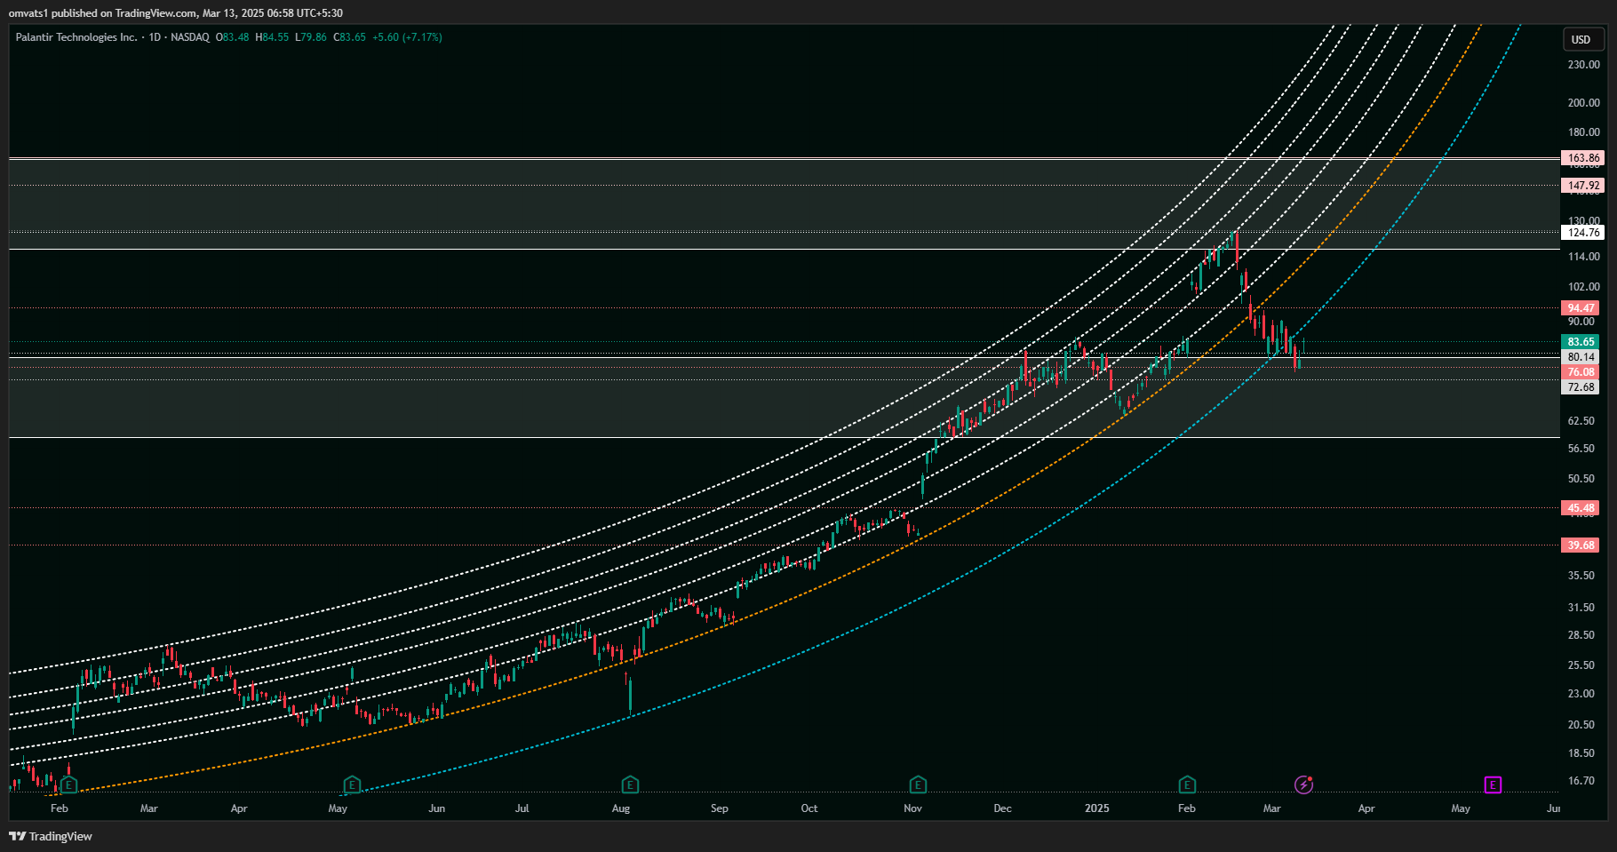Click the purple upcoming earnings marker
The height and width of the screenshot is (852, 1617).
pyautogui.click(x=1493, y=784)
